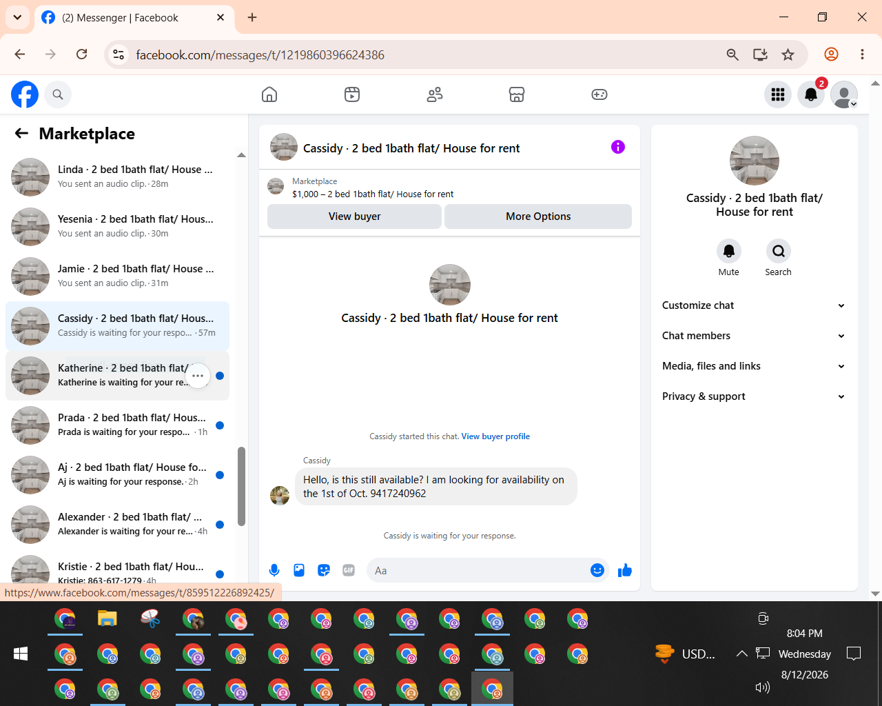
Task: Expand the Privacy & support section
Action: click(x=754, y=396)
